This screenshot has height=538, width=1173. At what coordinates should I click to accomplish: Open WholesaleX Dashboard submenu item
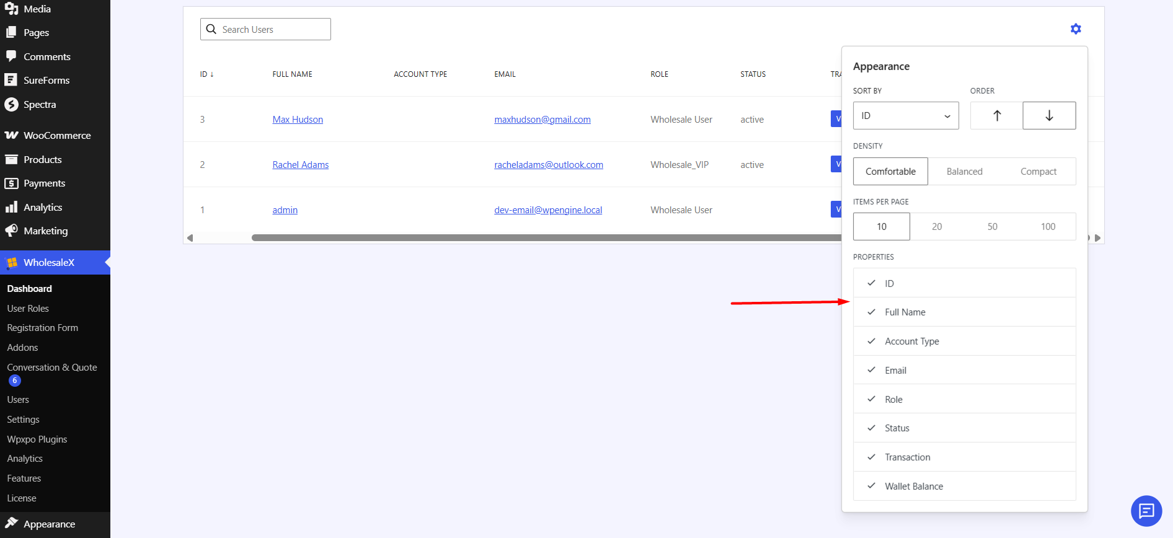[x=30, y=288]
